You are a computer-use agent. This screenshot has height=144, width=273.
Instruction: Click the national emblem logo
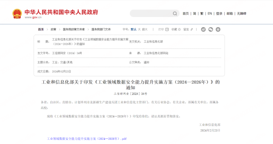(17, 14)
